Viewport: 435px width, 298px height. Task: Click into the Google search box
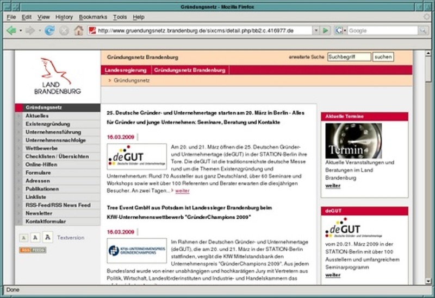click(x=382, y=30)
